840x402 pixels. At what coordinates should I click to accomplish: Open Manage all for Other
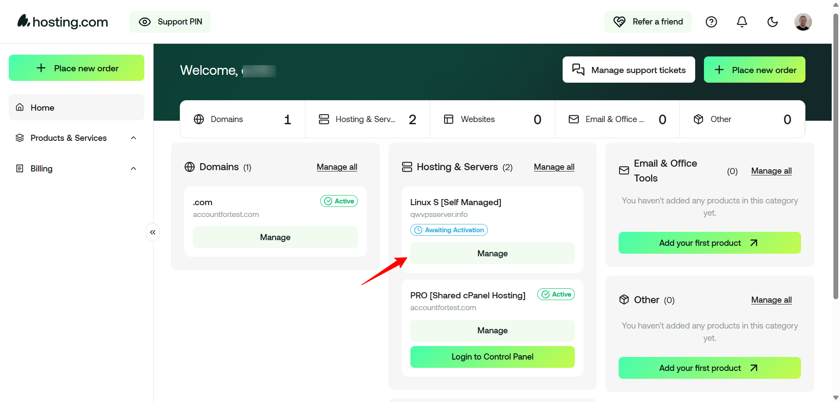771,300
